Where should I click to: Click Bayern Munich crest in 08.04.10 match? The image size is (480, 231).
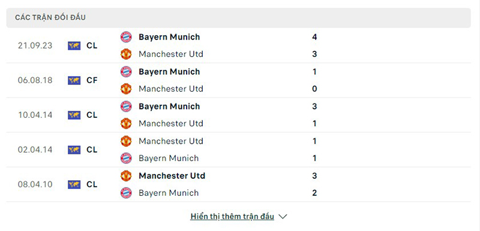tap(126, 193)
